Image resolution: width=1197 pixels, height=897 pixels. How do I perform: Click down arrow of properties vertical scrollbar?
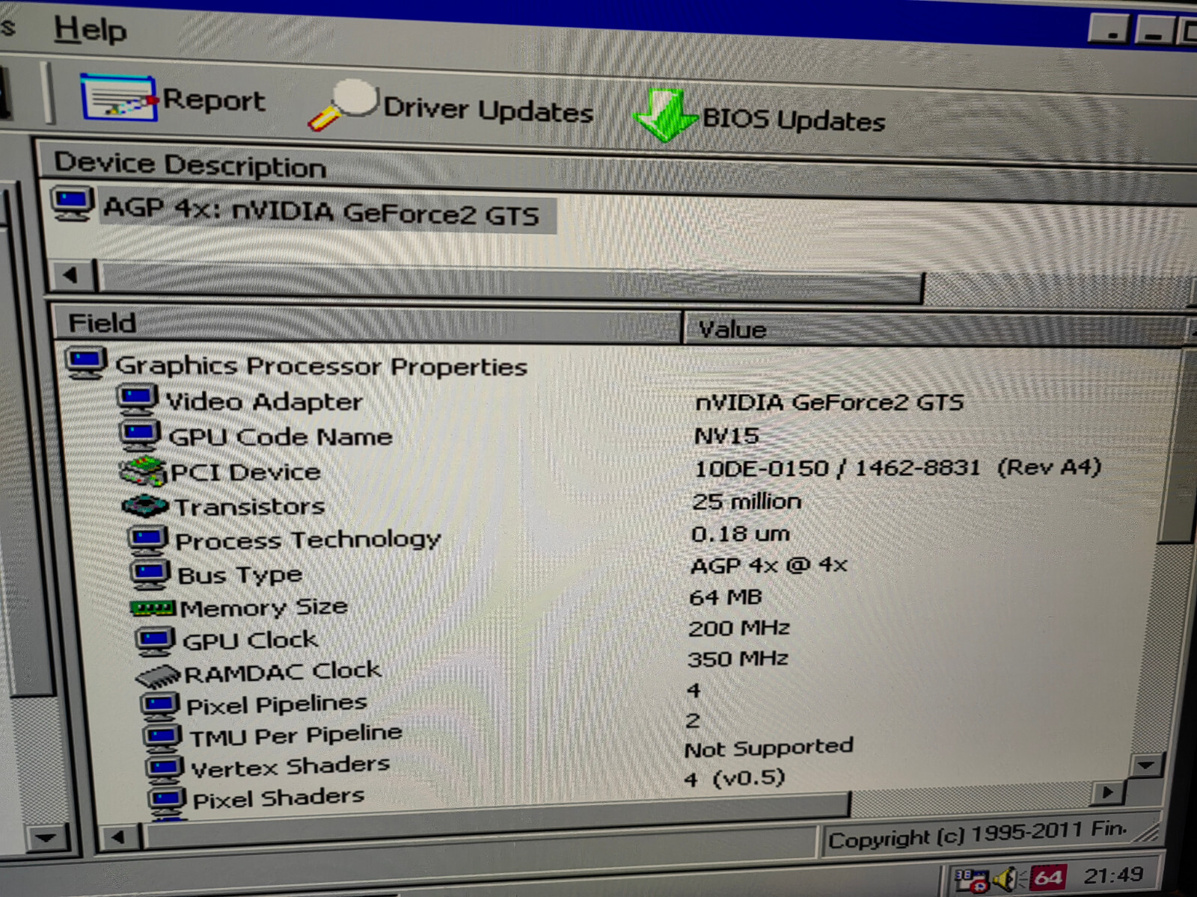coord(1147,764)
